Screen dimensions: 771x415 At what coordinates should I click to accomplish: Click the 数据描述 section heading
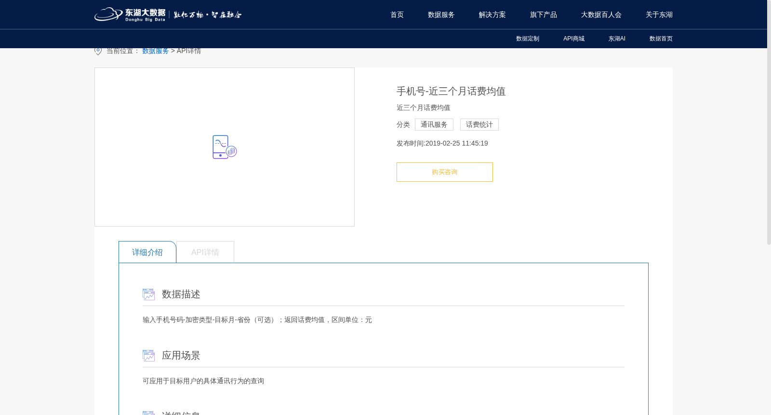pyautogui.click(x=181, y=294)
